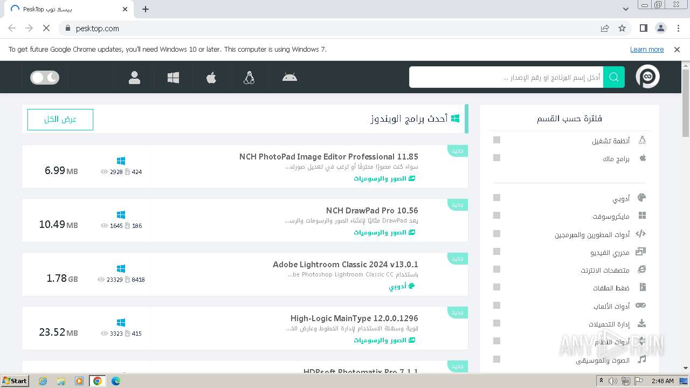
Task: Toggle the dark mode switch
Action: coord(45,78)
